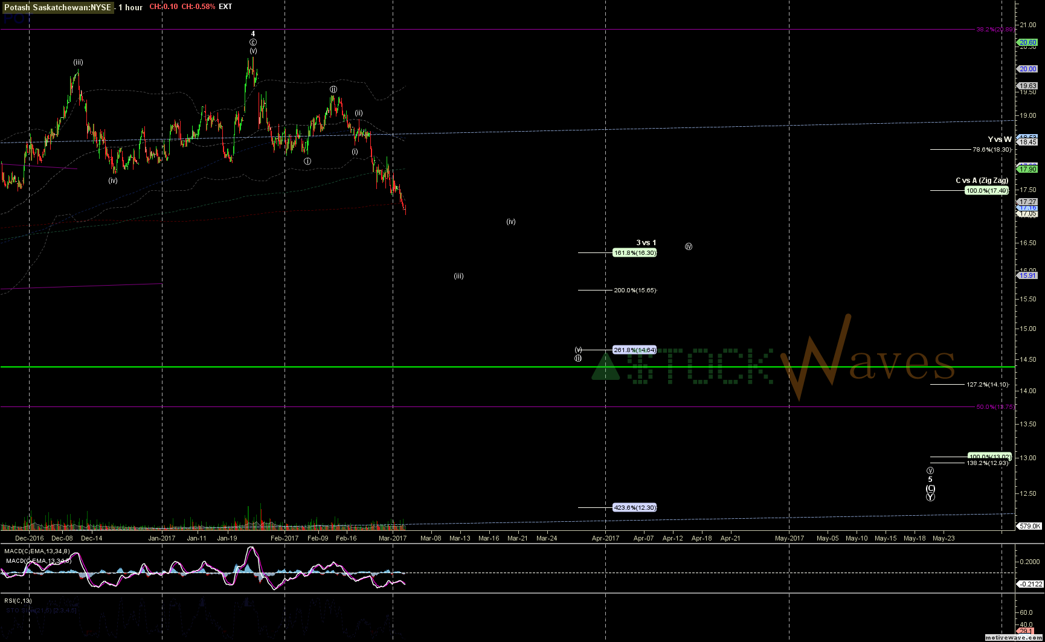Select the 78.6%(18.30) Fibonacci level label
Image resolution: width=1045 pixels, height=642 pixels.
[992, 149]
